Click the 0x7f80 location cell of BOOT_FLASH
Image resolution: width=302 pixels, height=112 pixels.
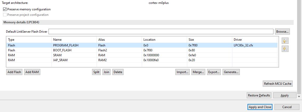164,50
